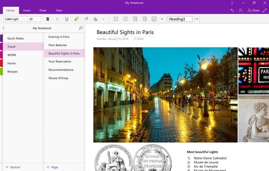
Task: Toggle underline formatting
Action: tap(67, 19)
